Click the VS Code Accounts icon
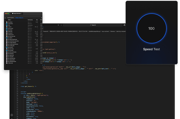This screenshot has height=119, width=180. click(x=12, y=115)
